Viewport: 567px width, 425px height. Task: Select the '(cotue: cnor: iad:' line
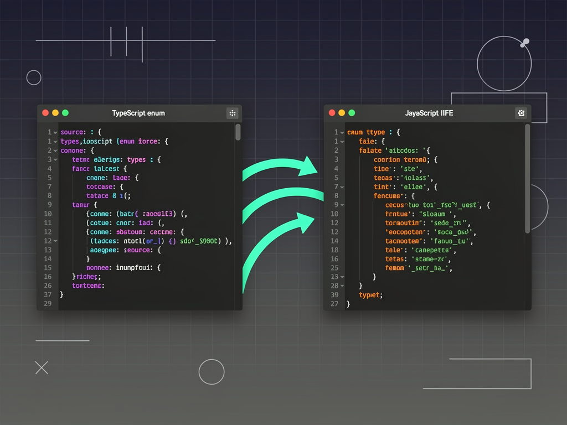tap(126, 223)
